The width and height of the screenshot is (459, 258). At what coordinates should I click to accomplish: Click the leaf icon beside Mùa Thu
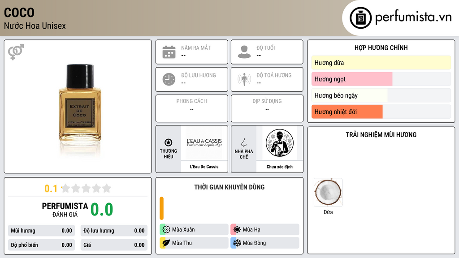point(166,243)
